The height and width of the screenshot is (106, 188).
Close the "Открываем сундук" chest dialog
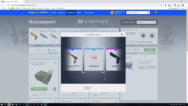tap(122, 35)
